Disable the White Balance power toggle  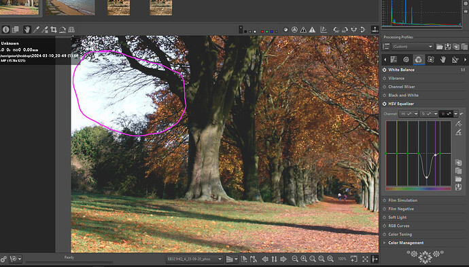(x=384, y=70)
